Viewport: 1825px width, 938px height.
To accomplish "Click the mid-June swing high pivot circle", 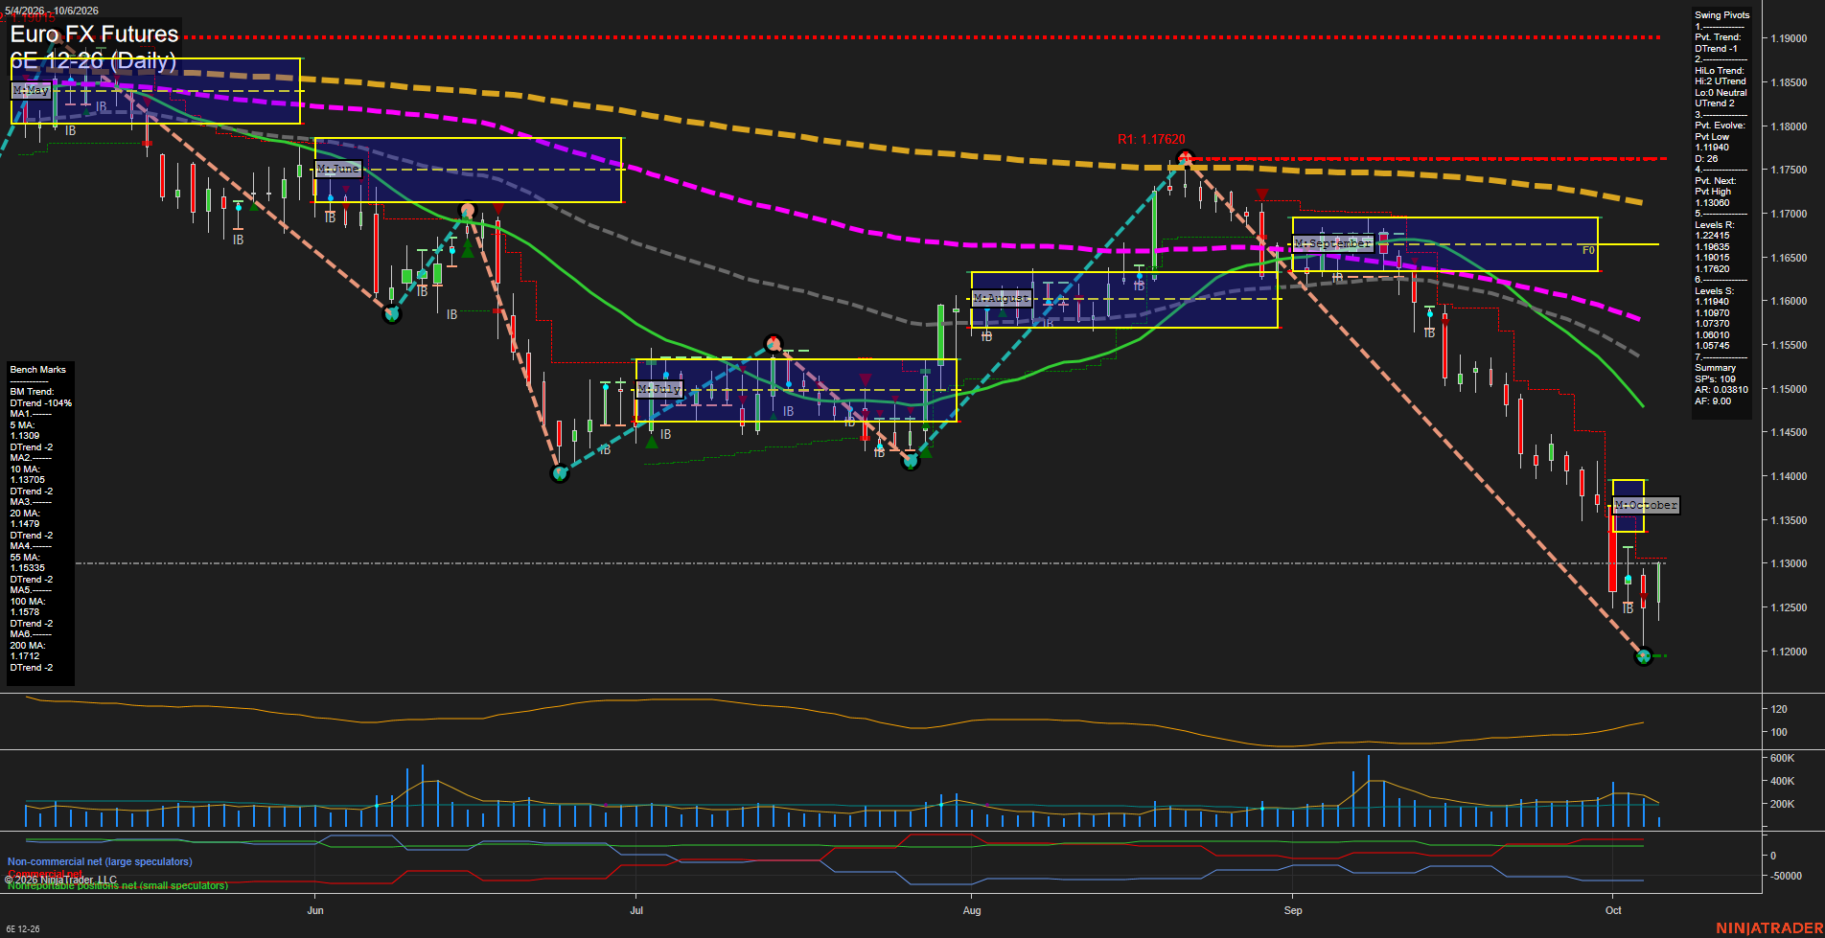I will (x=467, y=210).
